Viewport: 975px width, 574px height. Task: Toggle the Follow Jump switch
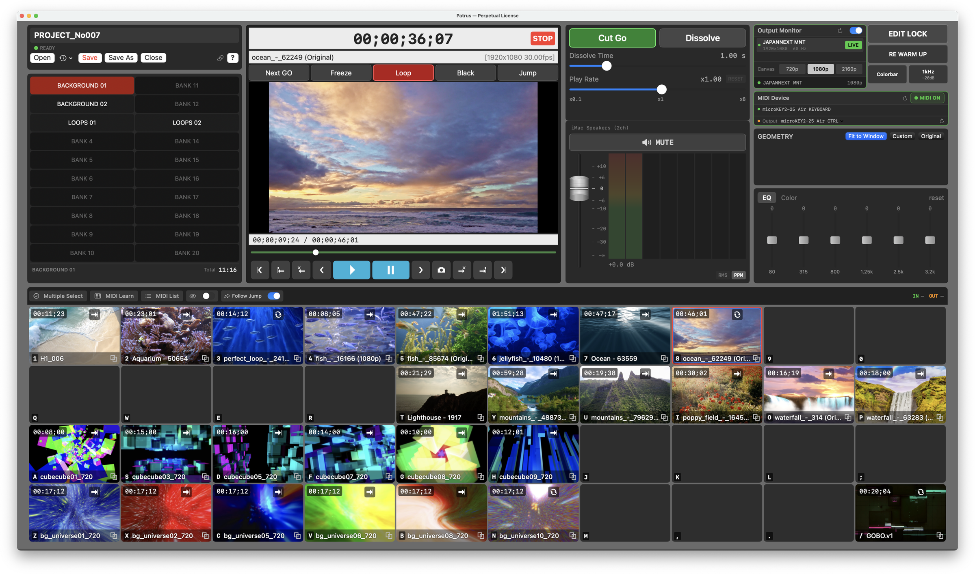tap(274, 296)
